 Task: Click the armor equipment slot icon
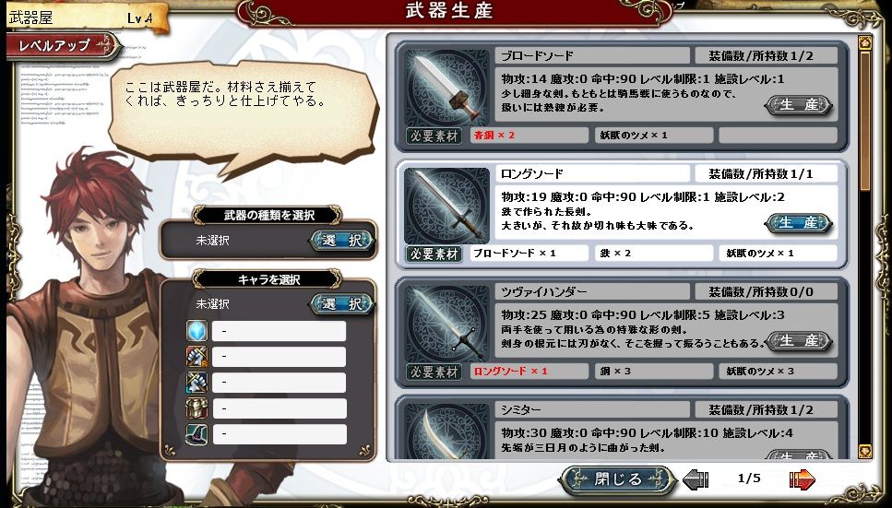pos(196,408)
